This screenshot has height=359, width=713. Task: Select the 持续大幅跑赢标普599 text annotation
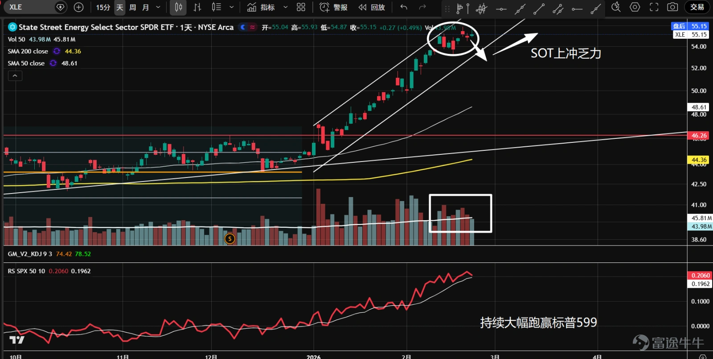coord(538,323)
